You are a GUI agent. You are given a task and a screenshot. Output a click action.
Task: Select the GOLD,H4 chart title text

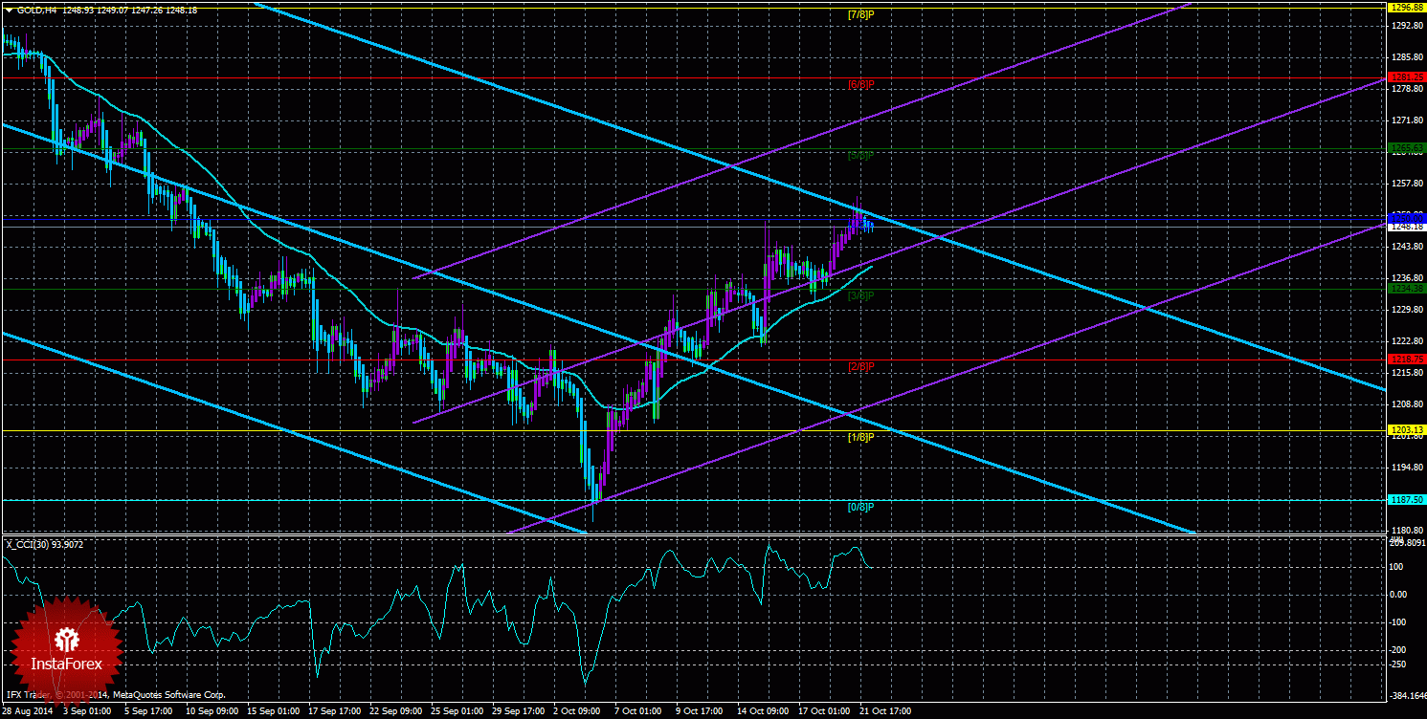35,10
